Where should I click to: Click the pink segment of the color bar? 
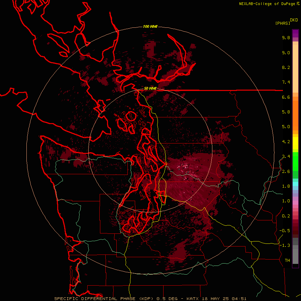pos(295,203)
